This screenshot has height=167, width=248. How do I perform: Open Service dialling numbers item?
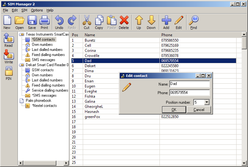tap(50, 90)
